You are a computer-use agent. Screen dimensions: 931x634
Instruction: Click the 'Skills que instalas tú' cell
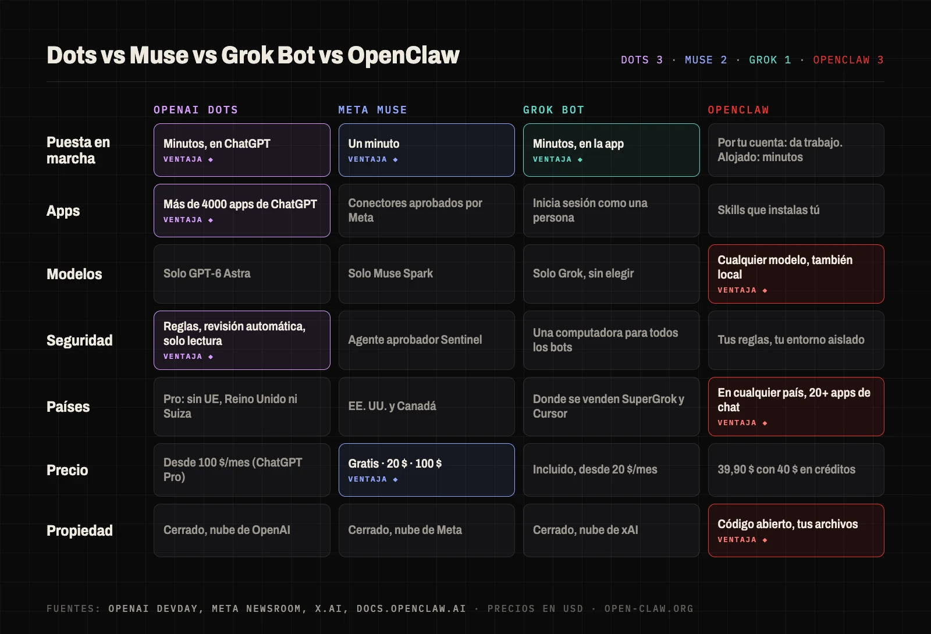click(796, 211)
